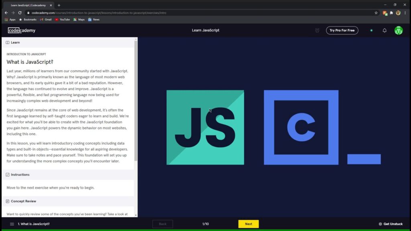Open the browser extensions puzzle icon
Image resolution: width=411 pixels, height=231 pixels.
click(x=391, y=13)
